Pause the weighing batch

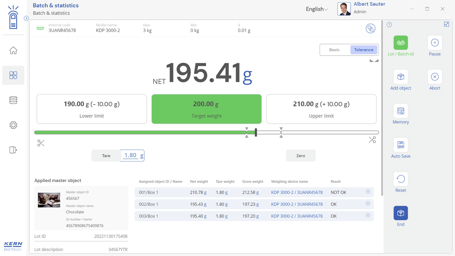click(x=434, y=43)
